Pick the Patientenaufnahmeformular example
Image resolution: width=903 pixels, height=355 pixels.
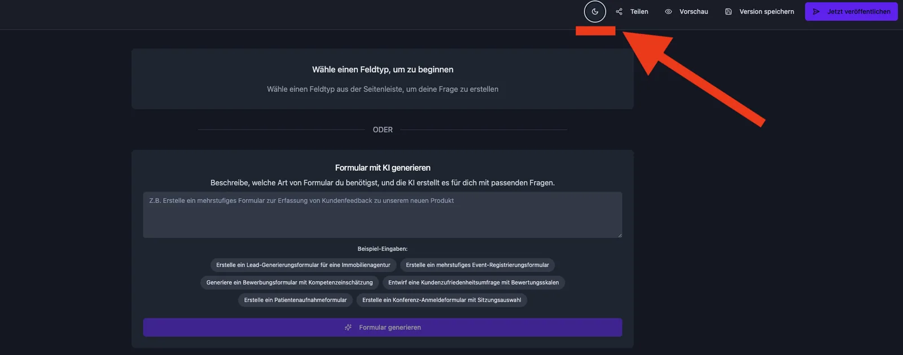296,300
